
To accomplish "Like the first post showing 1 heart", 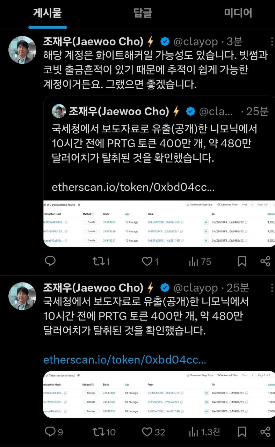I will 150,261.
